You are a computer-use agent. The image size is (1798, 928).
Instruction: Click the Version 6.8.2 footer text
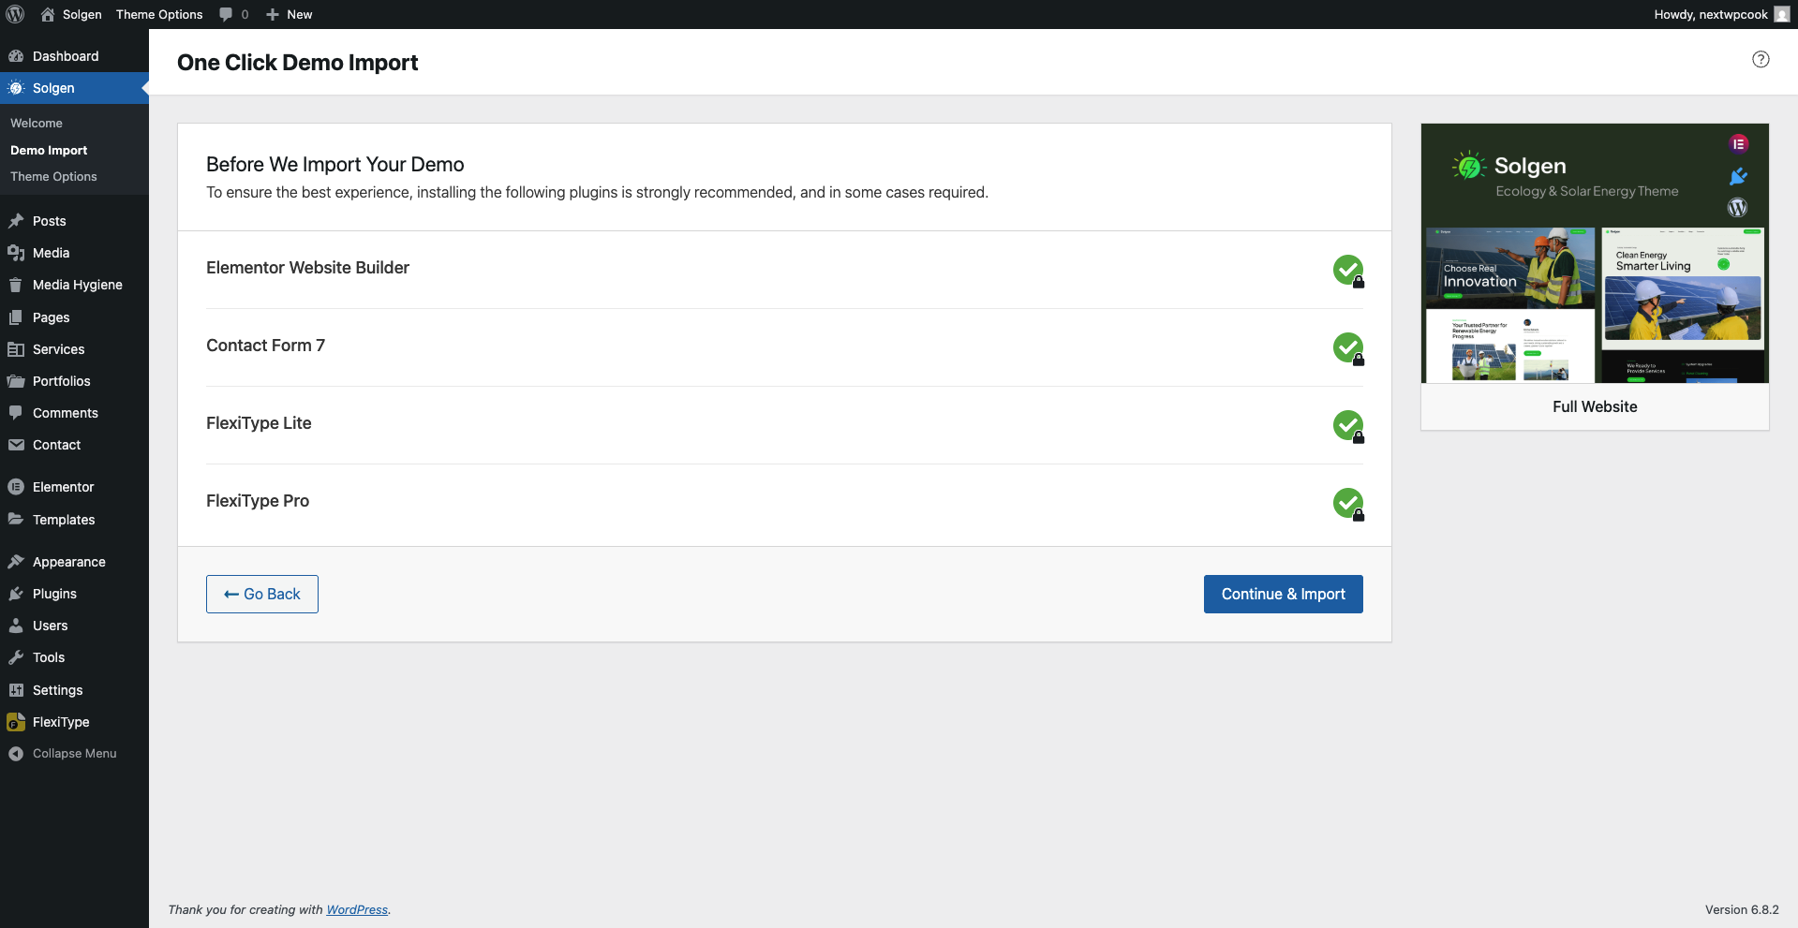click(1742, 909)
